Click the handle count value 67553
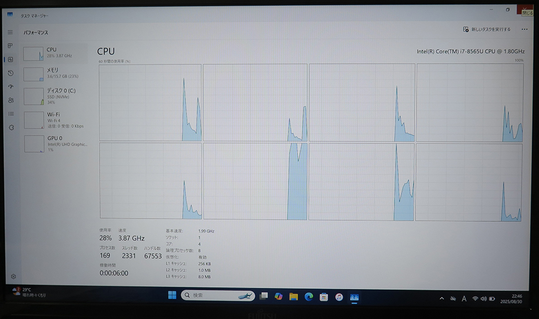 [x=153, y=256]
